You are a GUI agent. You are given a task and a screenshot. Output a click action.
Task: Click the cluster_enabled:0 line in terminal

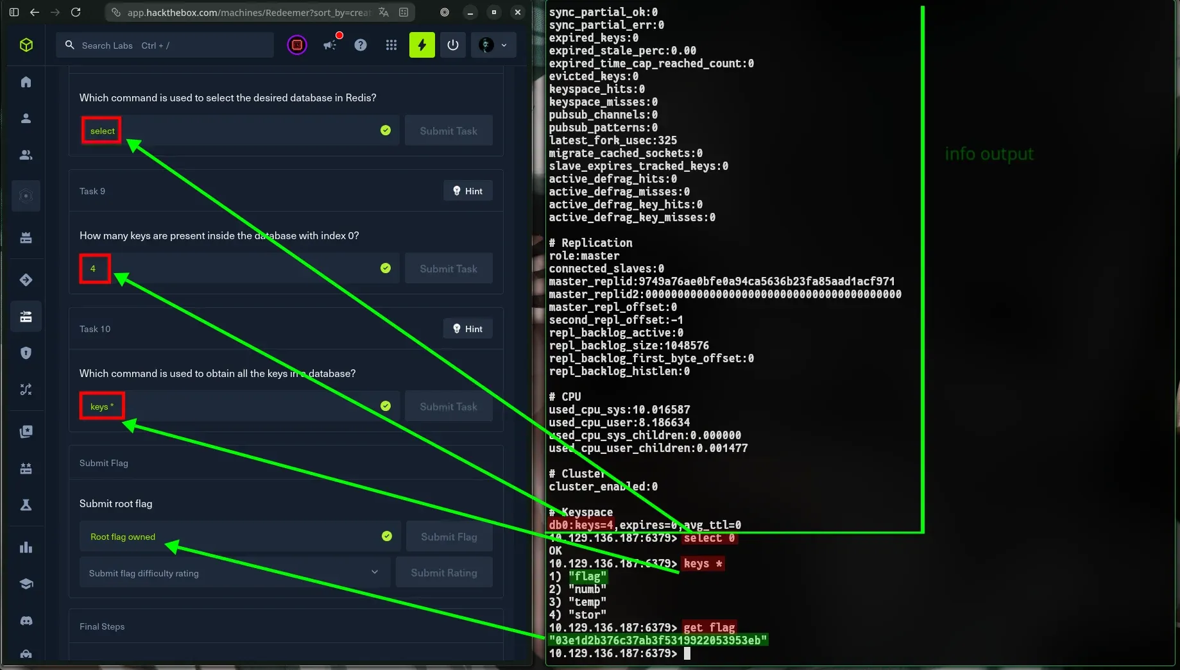pyautogui.click(x=603, y=487)
